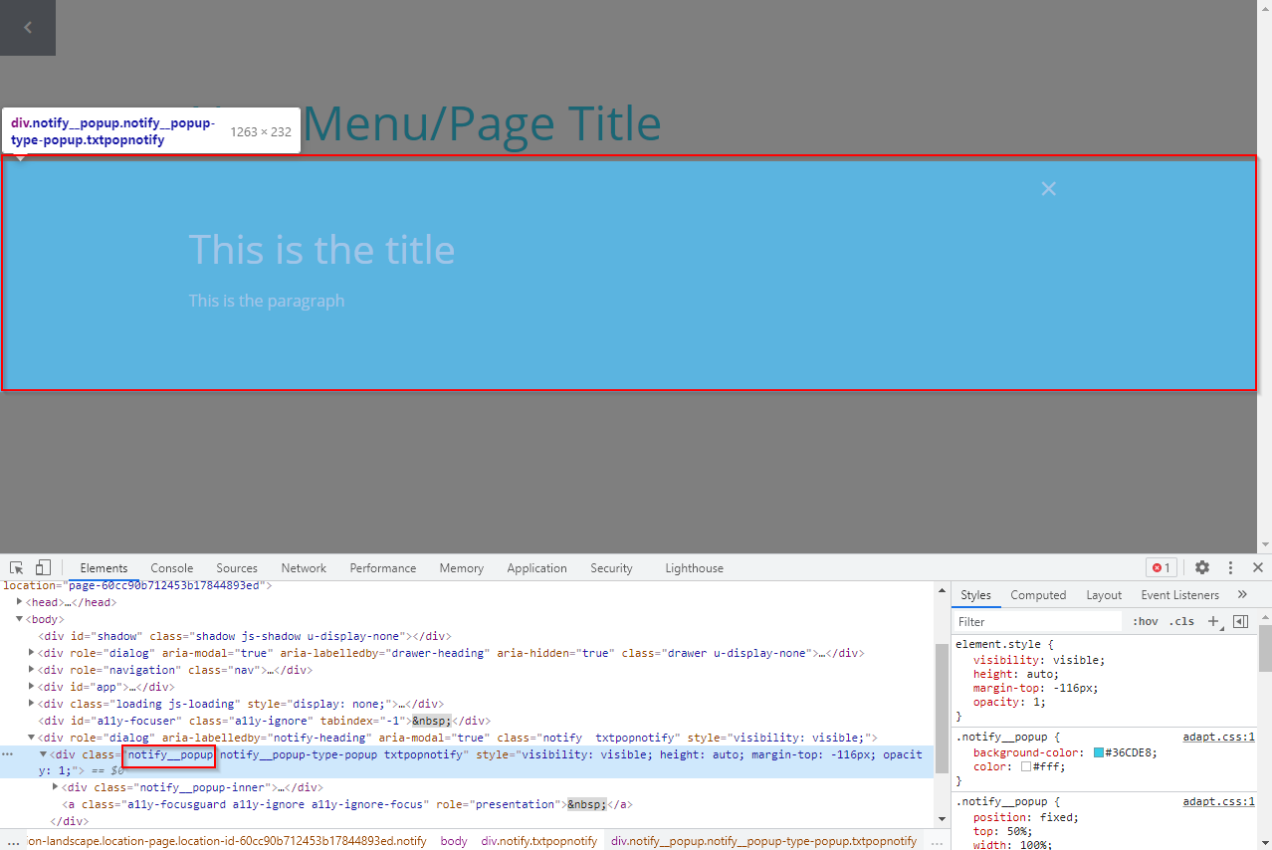Select the location-page breadcrumb item

click(228, 841)
